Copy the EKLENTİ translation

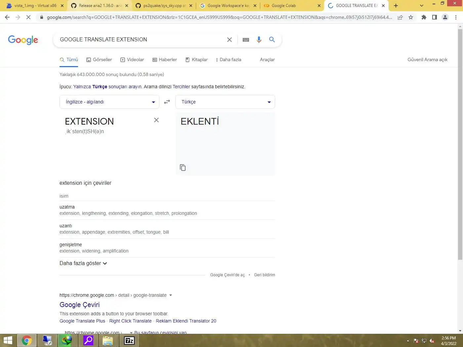pyautogui.click(x=183, y=168)
